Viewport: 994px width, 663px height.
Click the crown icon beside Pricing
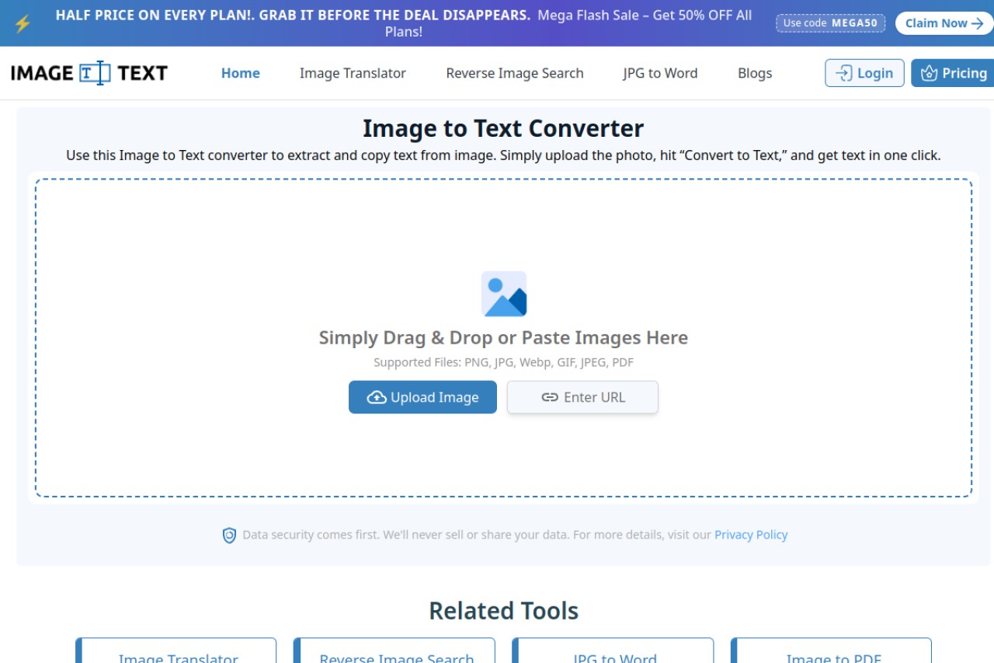pos(929,73)
